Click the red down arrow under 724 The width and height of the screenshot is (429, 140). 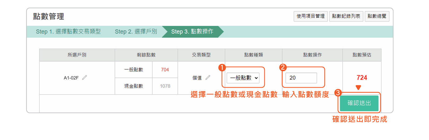click(x=358, y=87)
